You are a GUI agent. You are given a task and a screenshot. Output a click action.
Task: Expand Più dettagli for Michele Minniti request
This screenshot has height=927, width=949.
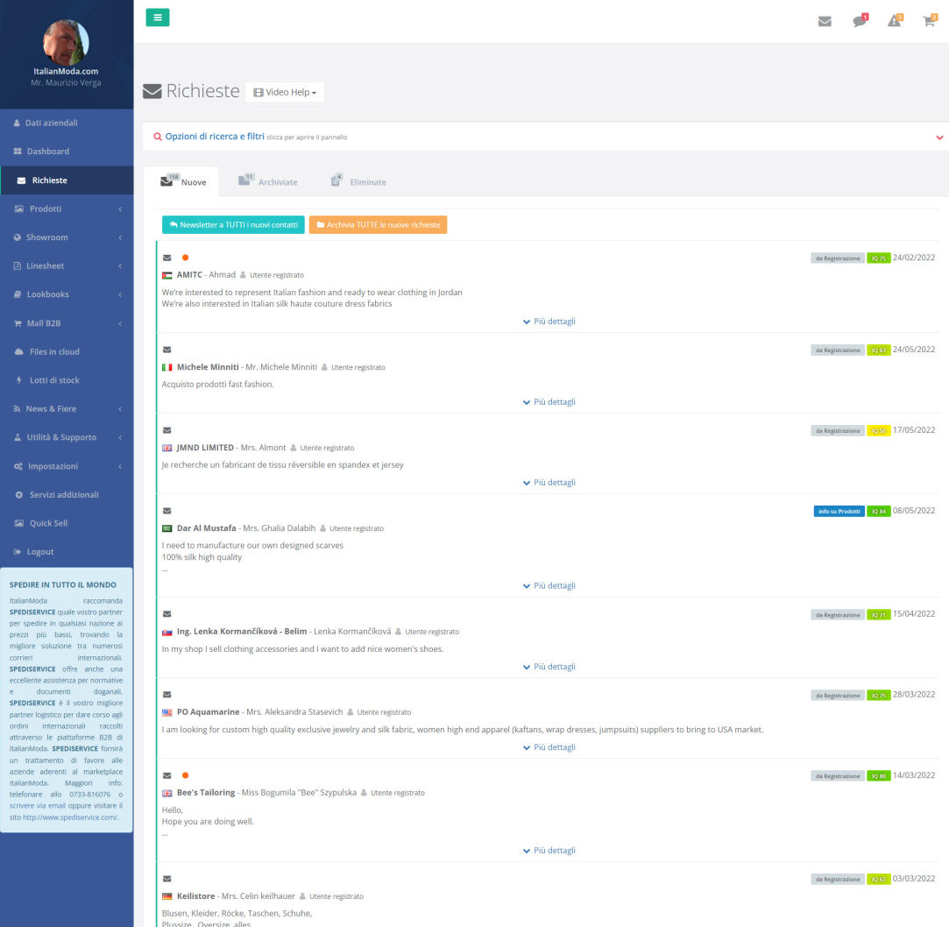pos(549,402)
